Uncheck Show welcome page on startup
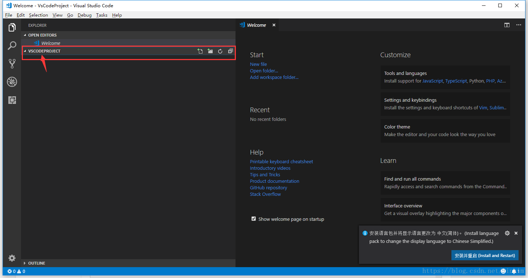Screen dimensions: 528x278 pyautogui.click(x=254, y=219)
